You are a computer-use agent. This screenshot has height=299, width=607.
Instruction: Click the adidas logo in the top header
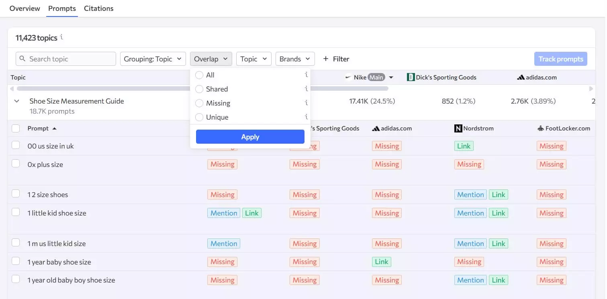point(521,77)
